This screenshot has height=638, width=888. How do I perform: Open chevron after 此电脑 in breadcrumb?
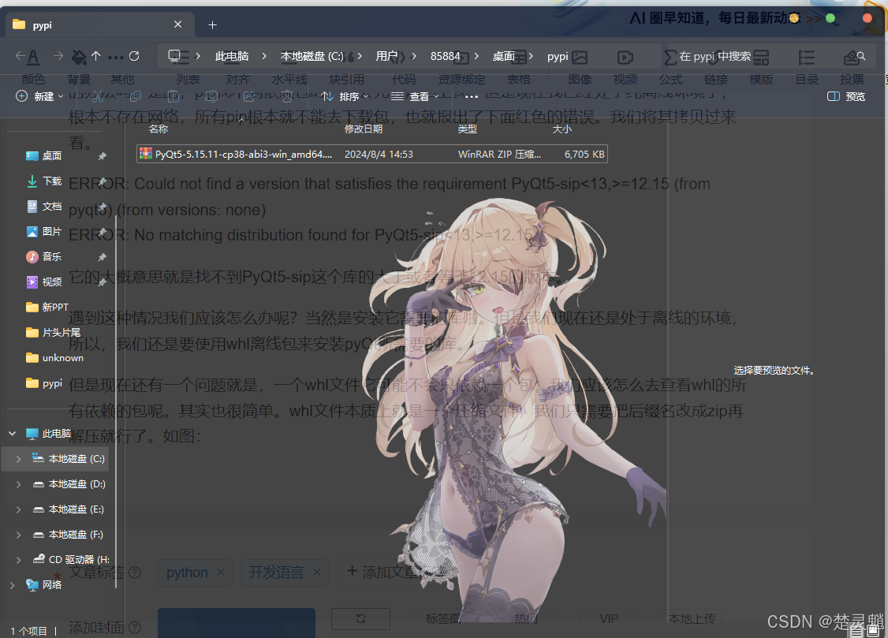pos(264,56)
